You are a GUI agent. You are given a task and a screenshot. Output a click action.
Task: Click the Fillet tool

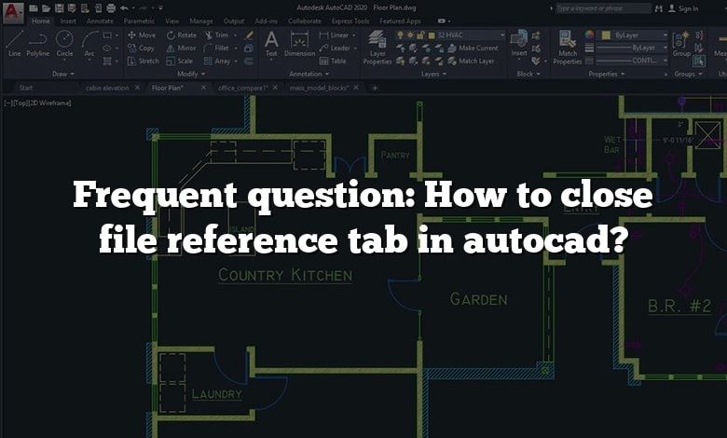coord(216,48)
